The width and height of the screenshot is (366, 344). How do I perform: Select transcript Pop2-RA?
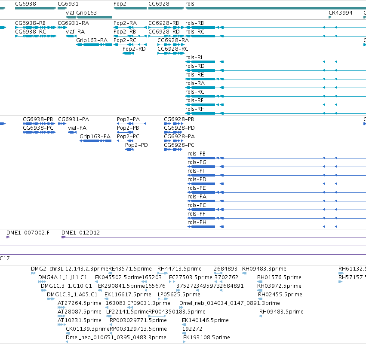coord(130,27)
